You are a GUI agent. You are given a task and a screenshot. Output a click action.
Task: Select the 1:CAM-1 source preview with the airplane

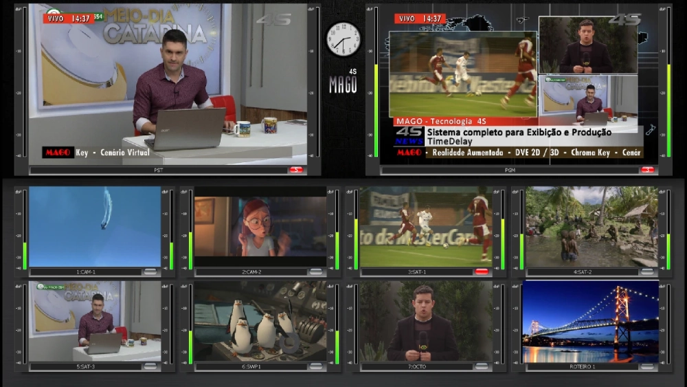point(95,227)
